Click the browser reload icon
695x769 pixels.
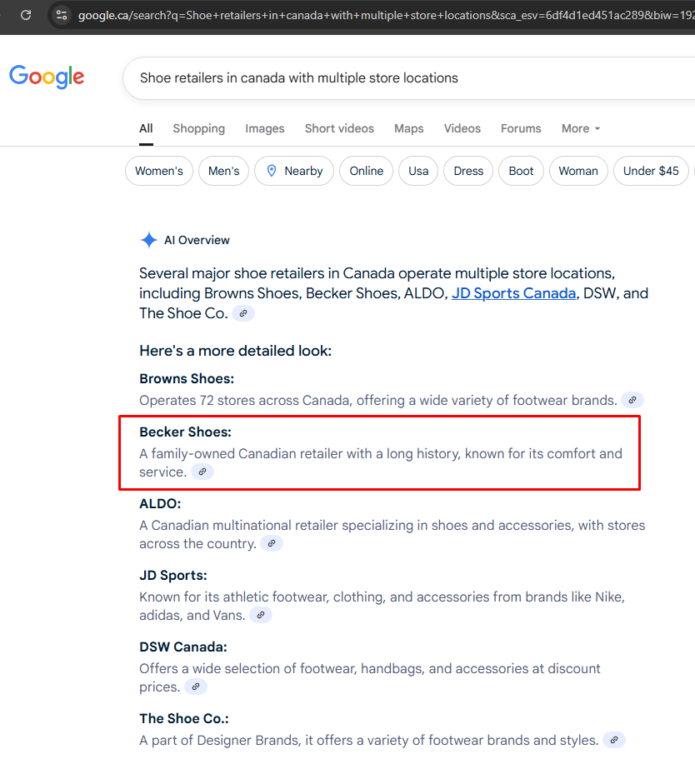[x=26, y=15]
